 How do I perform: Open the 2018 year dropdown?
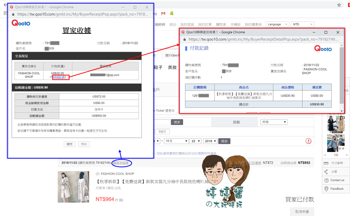[x=210, y=141]
